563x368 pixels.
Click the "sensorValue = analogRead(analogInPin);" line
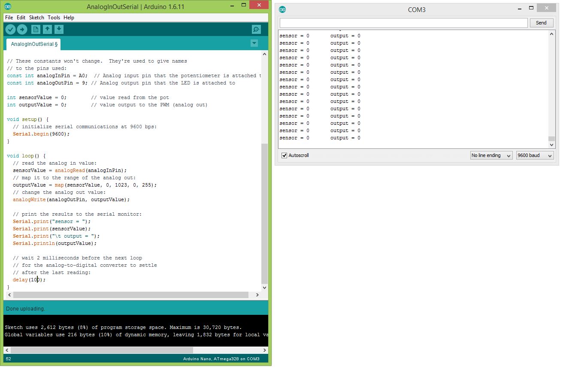pos(70,170)
